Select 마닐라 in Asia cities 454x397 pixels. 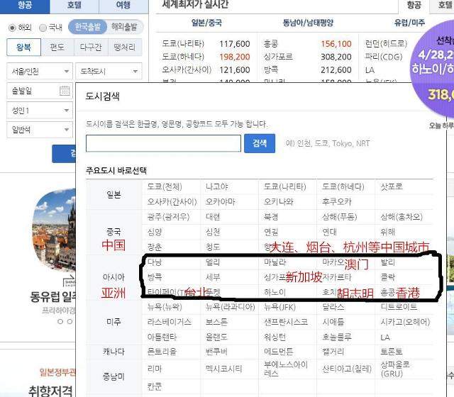[x=275, y=262]
